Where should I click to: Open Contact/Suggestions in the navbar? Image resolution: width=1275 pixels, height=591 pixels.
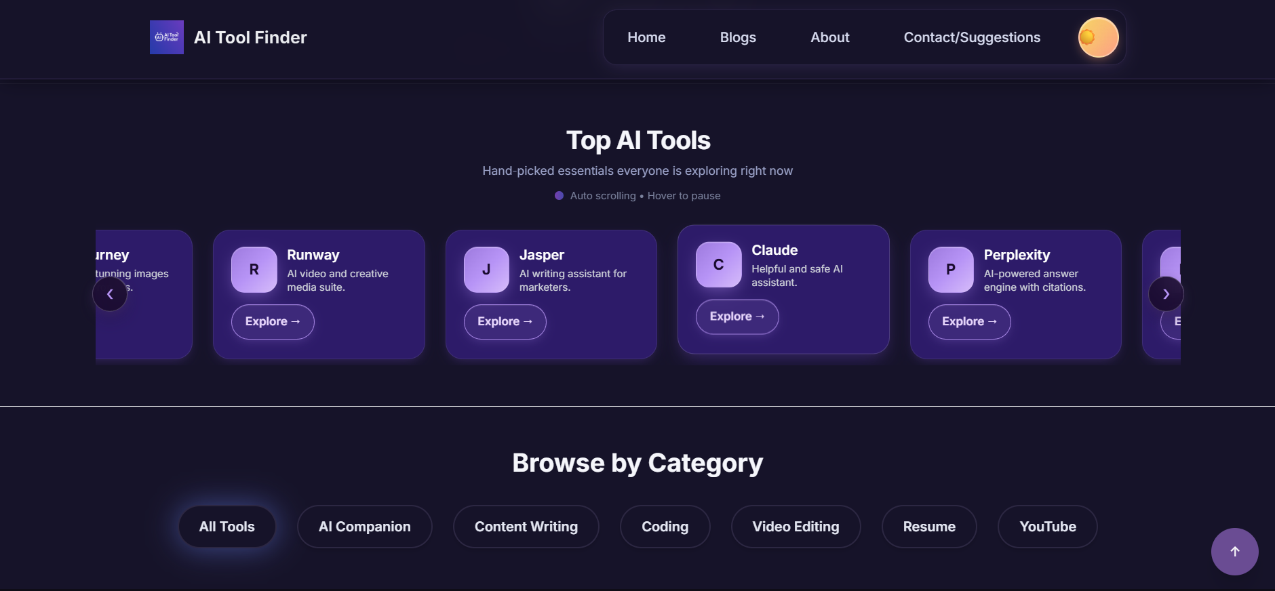(x=972, y=37)
